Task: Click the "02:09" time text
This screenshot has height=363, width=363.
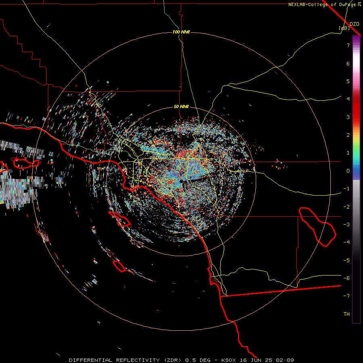Action: 285,360
